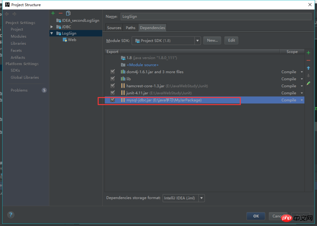Click the LogSign module folder icon

point(59,33)
